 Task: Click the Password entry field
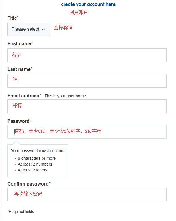[87, 132]
